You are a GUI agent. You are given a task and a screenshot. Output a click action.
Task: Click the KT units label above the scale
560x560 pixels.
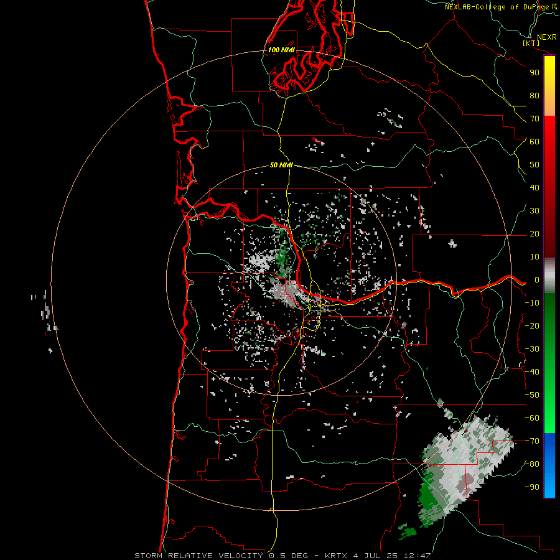point(531,43)
